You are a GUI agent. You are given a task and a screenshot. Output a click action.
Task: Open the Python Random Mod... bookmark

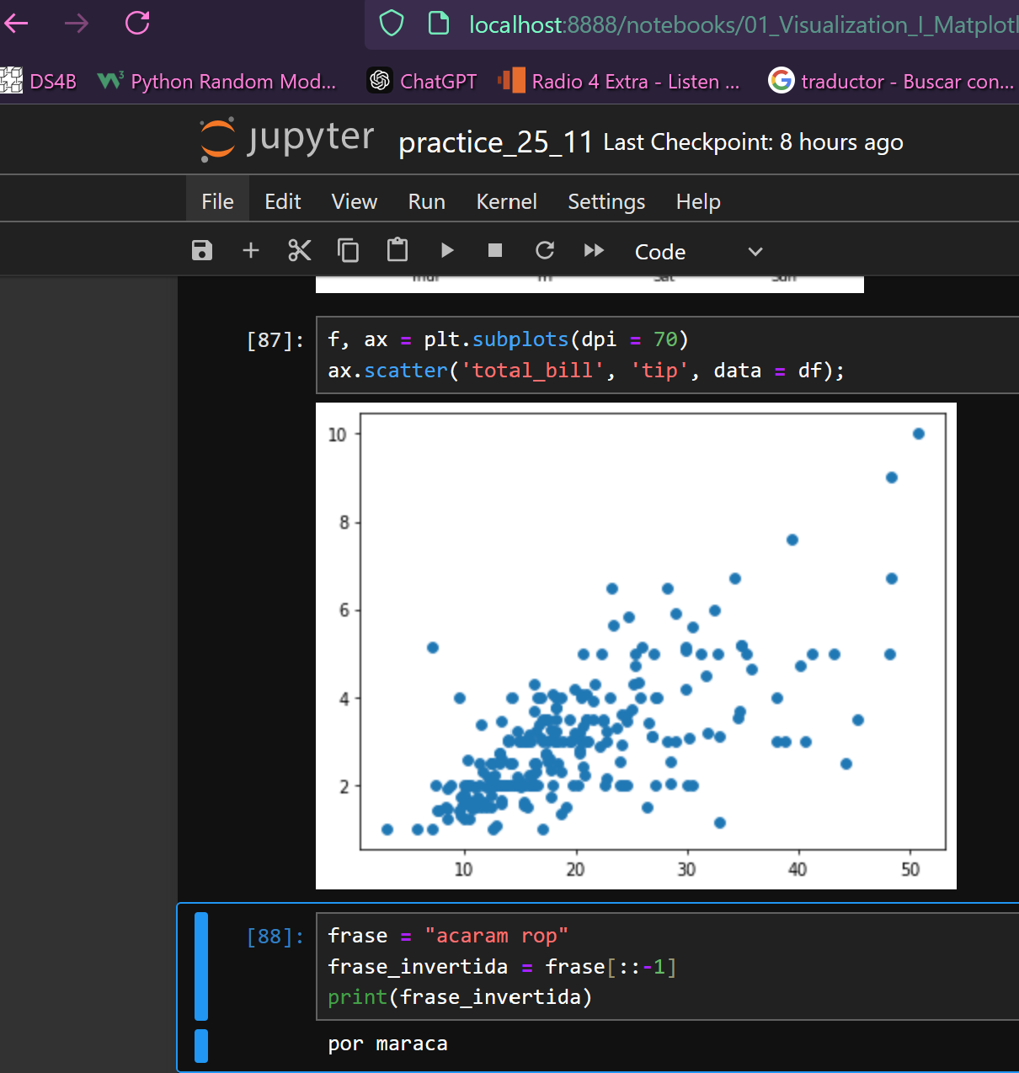tap(216, 81)
